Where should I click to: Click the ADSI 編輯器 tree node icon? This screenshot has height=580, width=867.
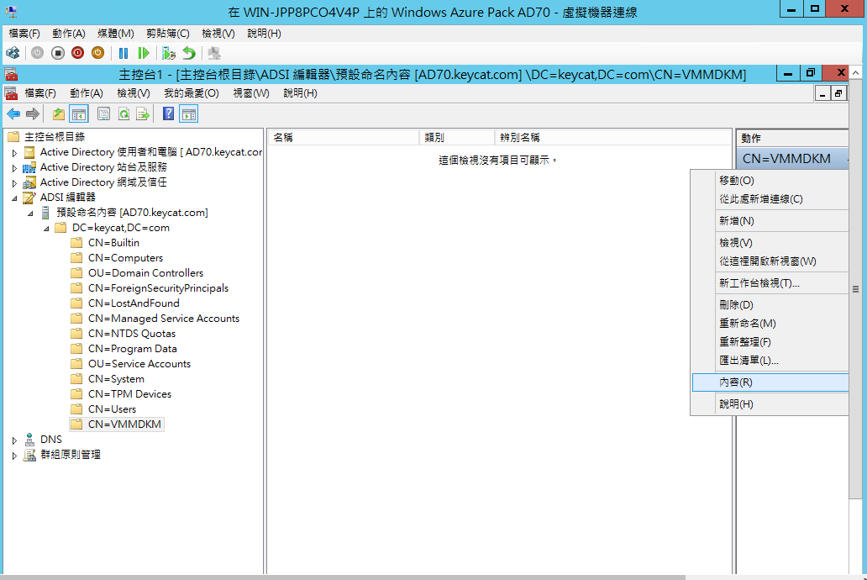(29, 197)
